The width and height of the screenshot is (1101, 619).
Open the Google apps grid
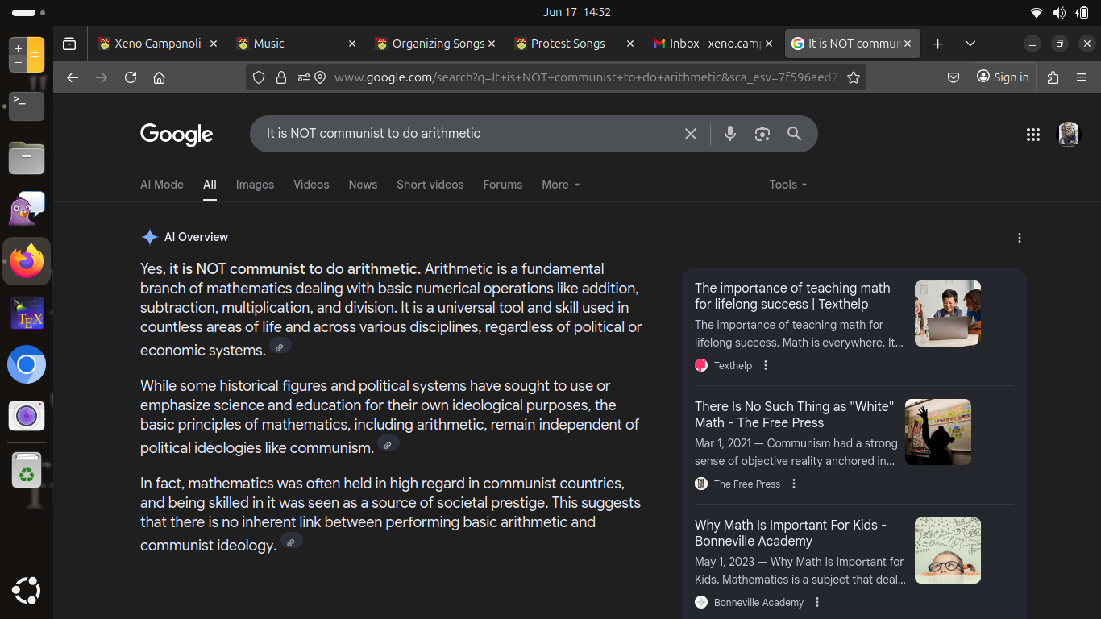pos(1033,135)
